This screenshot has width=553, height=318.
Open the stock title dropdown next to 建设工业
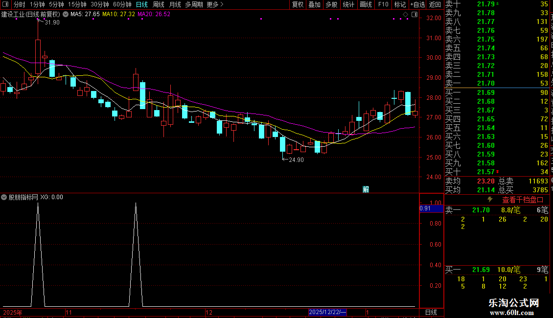click(x=66, y=15)
